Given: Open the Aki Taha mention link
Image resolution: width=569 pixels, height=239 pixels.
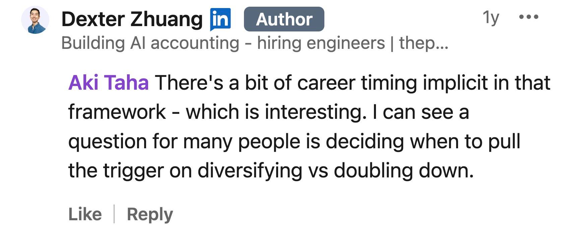Looking at the screenshot, I should [108, 83].
